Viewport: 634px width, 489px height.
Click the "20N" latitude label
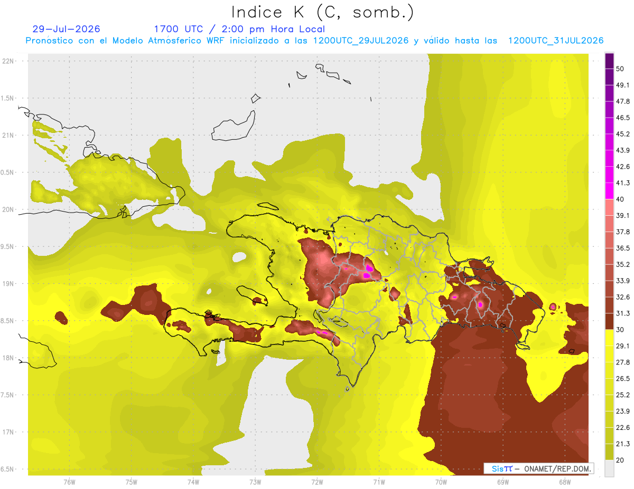tap(8, 209)
